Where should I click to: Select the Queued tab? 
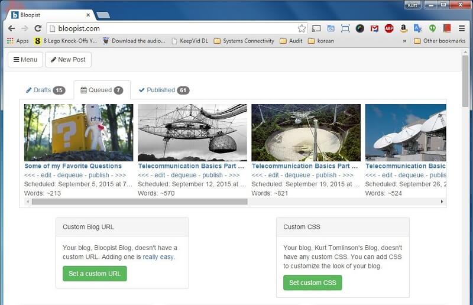tap(102, 90)
